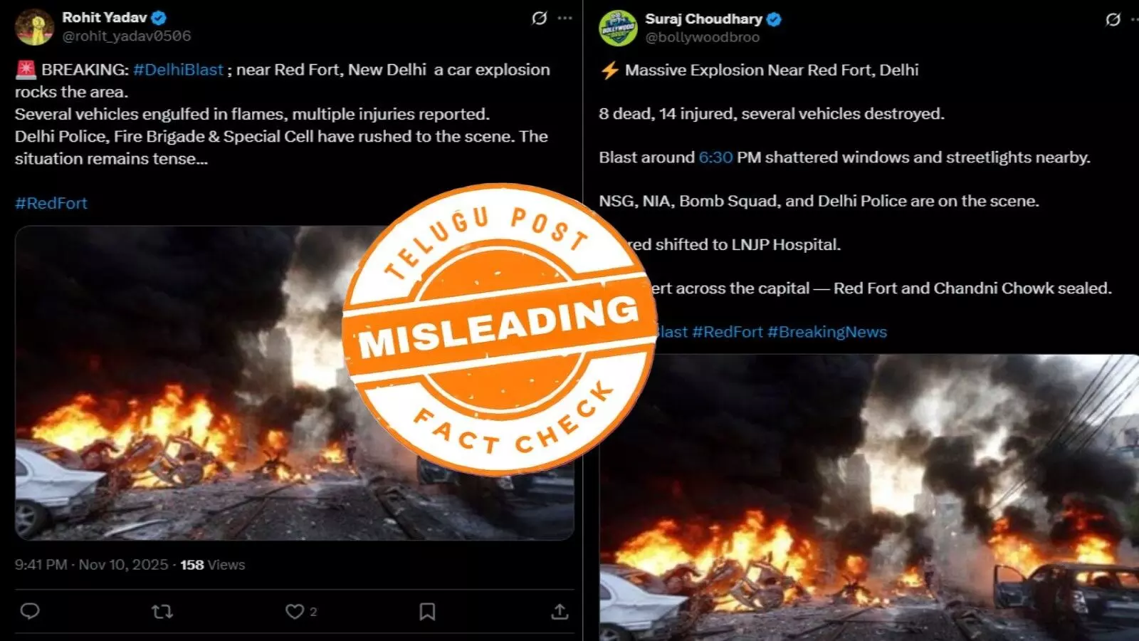The width and height of the screenshot is (1139, 641).
Task: Open the fire image in Rohit Yadav's tweet
Action: (x=295, y=383)
